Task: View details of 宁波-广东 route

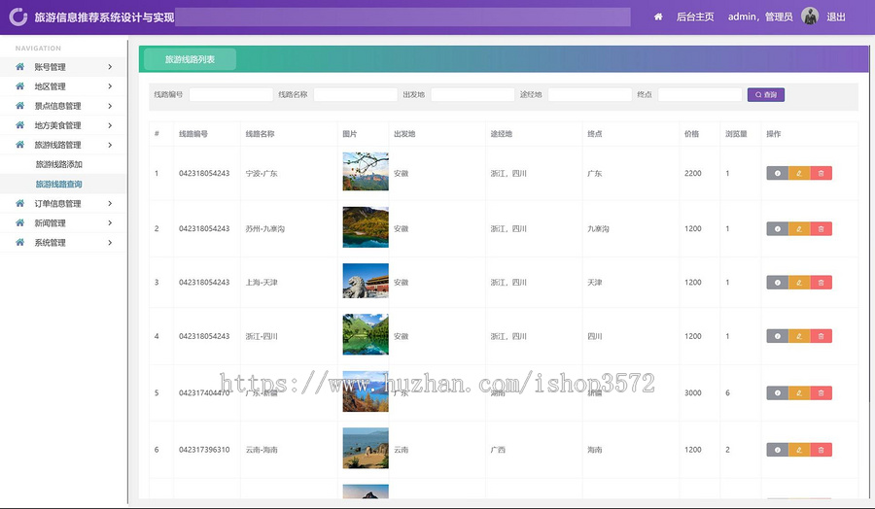Action: [x=778, y=173]
